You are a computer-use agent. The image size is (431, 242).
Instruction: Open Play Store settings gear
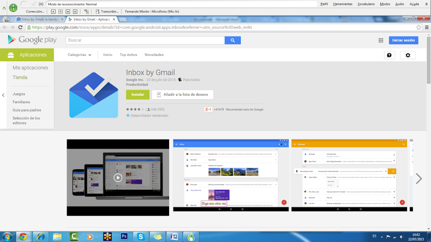click(408, 55)
